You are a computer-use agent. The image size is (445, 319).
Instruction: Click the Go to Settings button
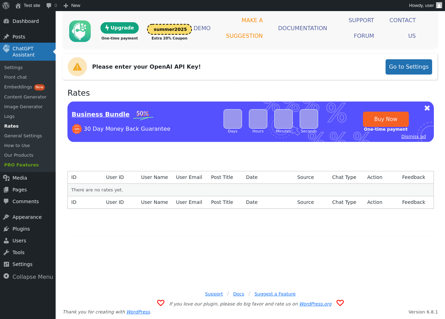click(x=409, y=67)
